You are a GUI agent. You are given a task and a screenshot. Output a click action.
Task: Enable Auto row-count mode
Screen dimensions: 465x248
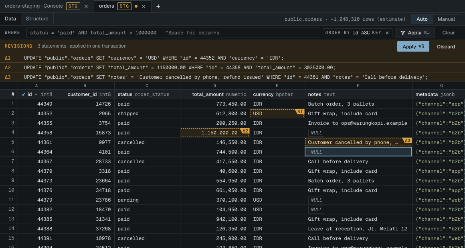[x=422, y=19]
